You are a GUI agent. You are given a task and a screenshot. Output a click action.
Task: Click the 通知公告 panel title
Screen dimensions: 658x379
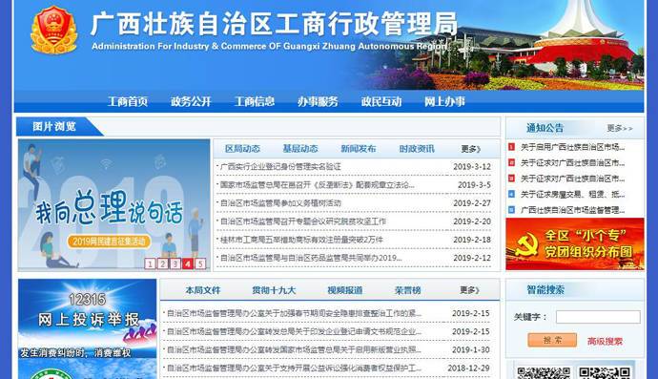tap(545, 128)
